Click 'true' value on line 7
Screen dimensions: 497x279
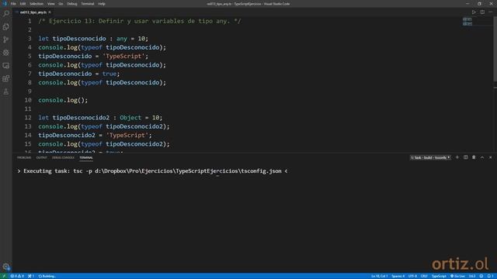[109, 74]
